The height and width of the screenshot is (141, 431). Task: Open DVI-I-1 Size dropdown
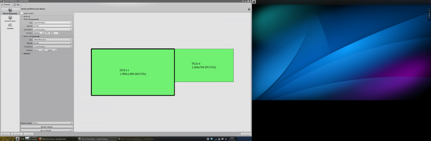click(x=53, y=39)
